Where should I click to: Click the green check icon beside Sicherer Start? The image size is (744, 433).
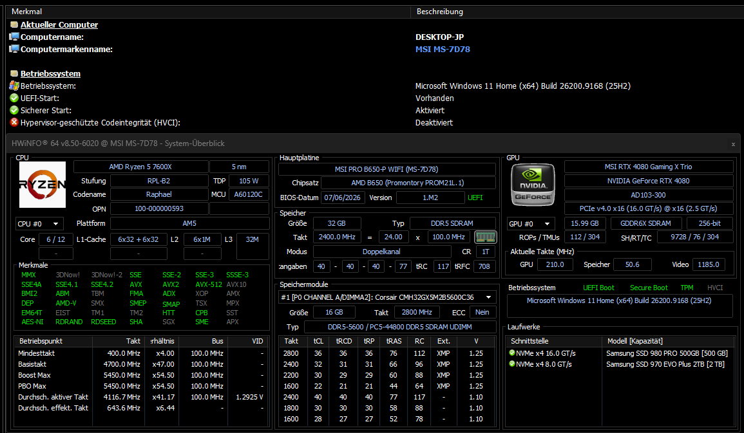tap(14, 111)
